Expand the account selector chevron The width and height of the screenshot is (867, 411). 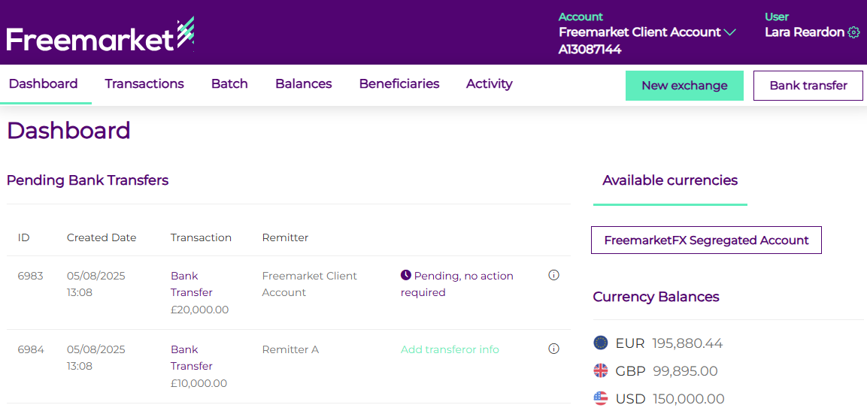pos(729,32)
